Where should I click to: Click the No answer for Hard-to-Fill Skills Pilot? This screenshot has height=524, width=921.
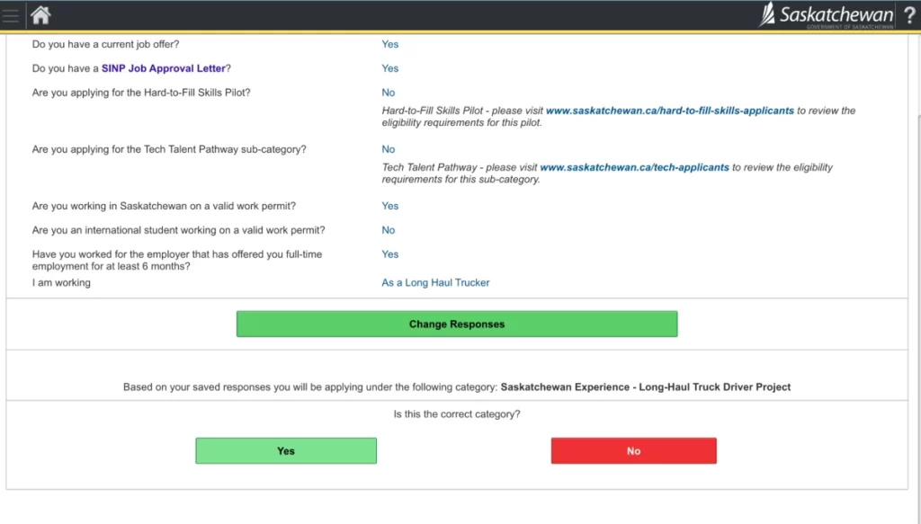[x=388, y=93]
